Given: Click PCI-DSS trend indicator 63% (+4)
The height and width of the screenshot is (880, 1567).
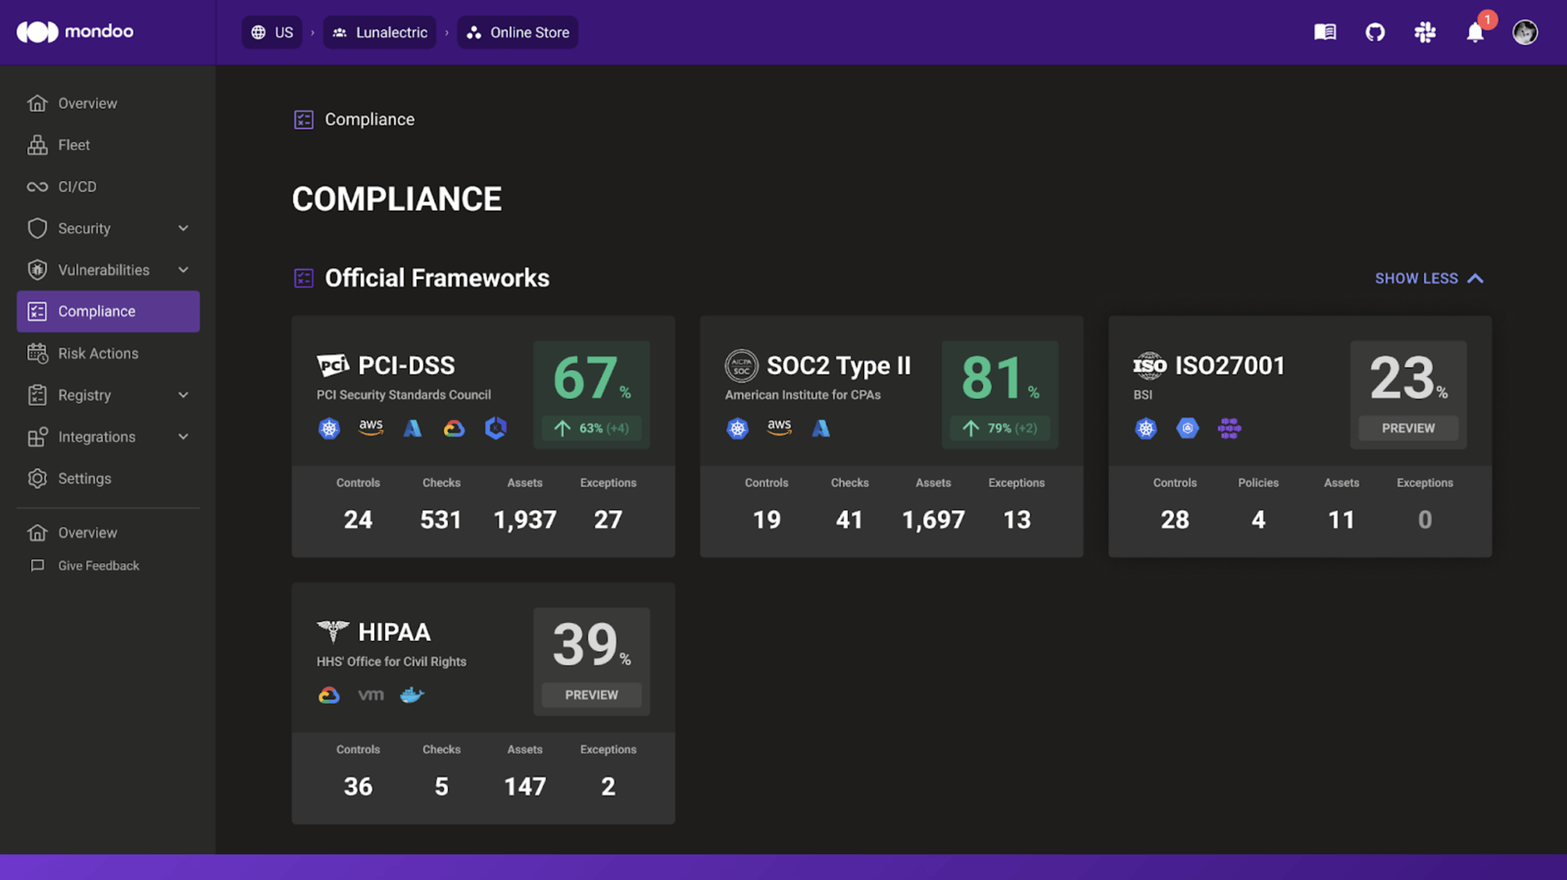Looking at the screenshot, I should [x=592, y=428].
